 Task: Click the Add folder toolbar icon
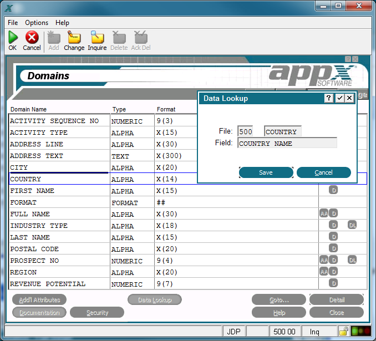click(54, 37)
